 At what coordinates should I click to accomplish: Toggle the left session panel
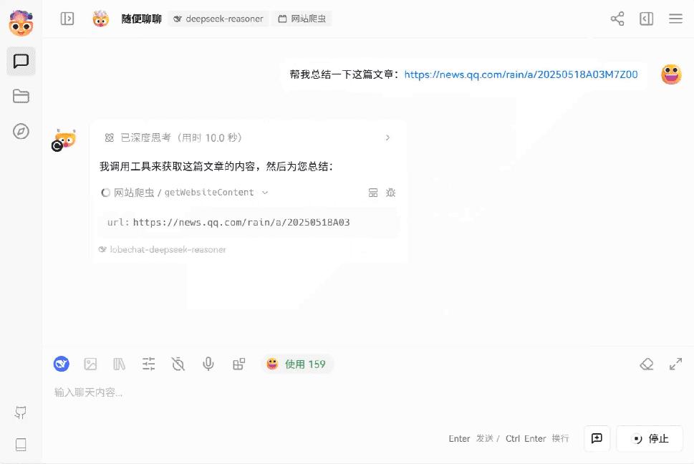(x=67, y=19)
